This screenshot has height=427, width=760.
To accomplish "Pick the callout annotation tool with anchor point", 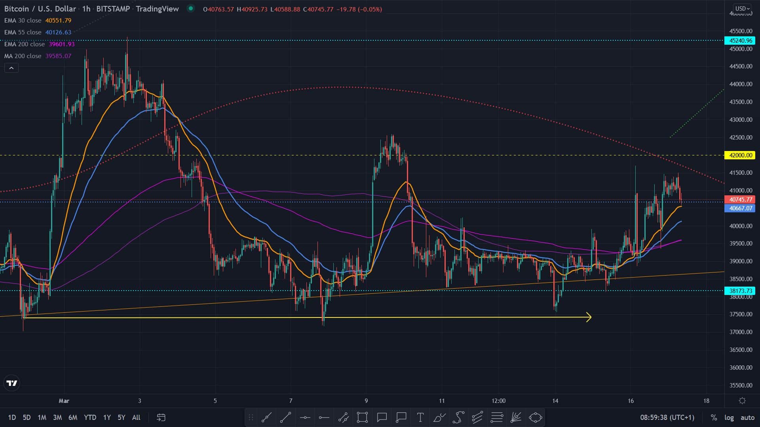I will [x=401, y=417].
